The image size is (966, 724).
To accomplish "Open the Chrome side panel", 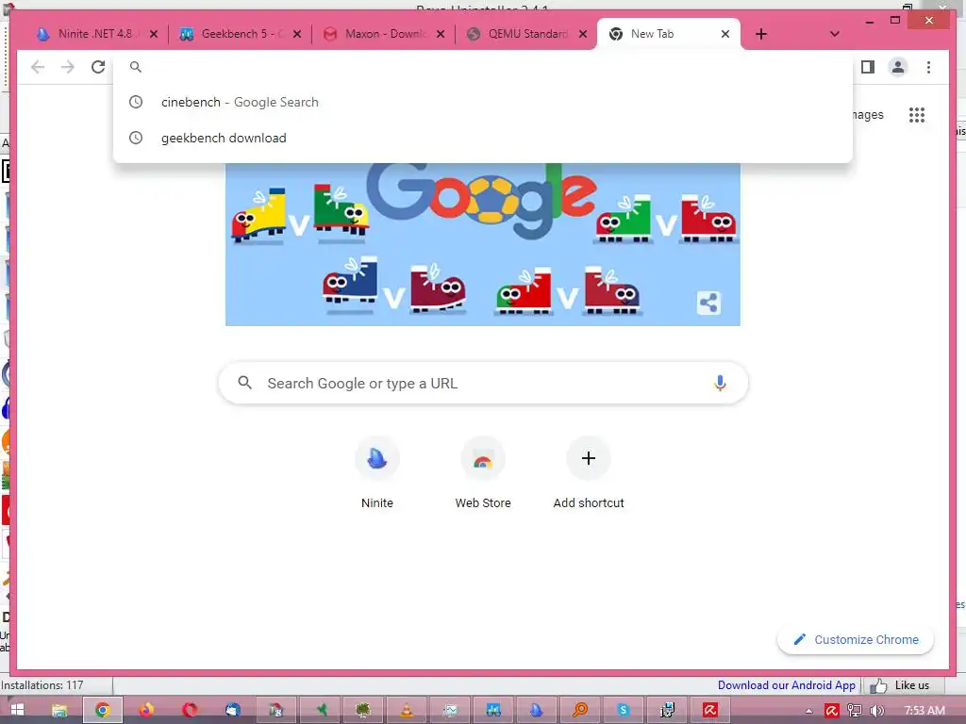I will [868, 67].
